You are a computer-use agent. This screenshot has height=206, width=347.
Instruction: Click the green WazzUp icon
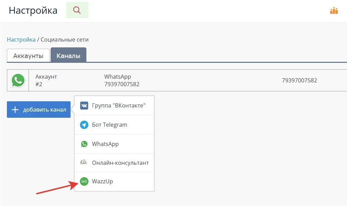click(84, 181)
